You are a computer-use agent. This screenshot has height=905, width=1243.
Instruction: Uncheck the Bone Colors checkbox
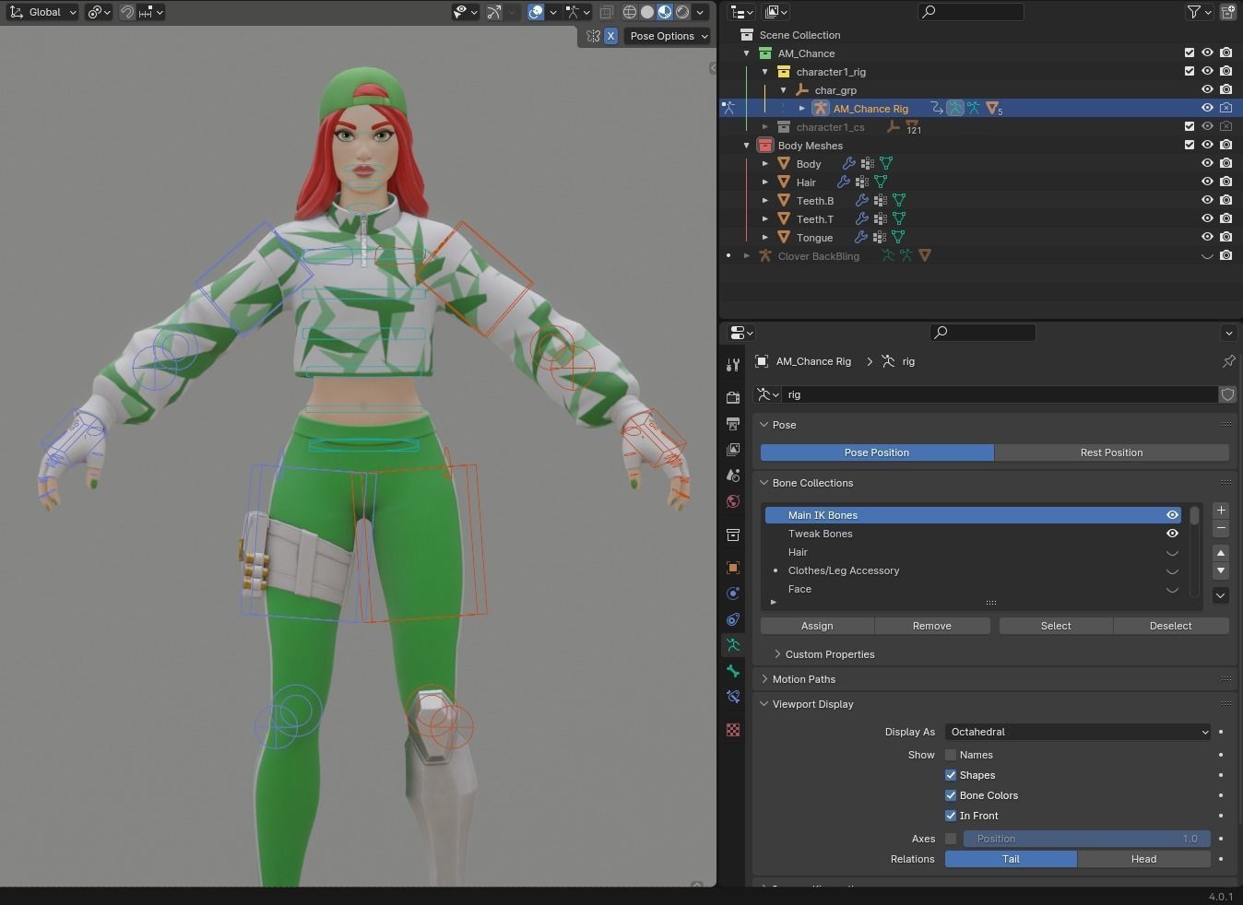tap(951, 795)
